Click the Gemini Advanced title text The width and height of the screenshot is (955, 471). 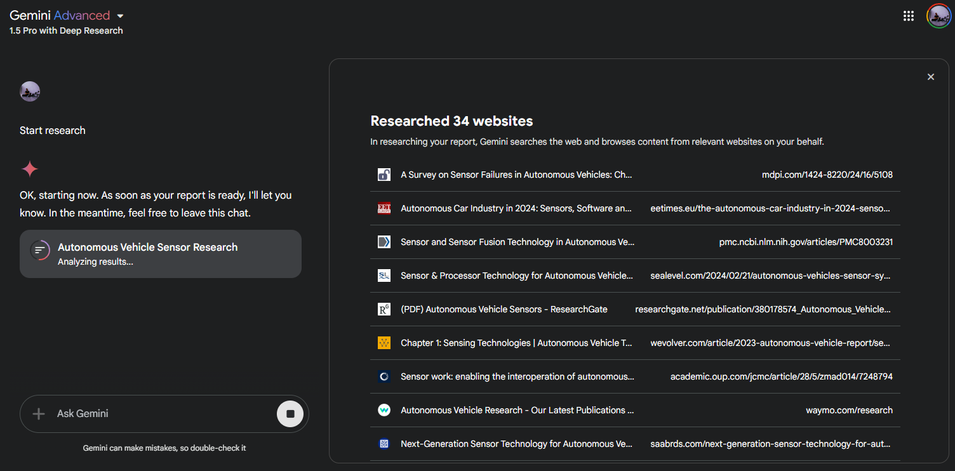(60, 15)
